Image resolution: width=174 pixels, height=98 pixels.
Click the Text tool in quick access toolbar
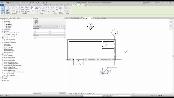pos(30,2)
